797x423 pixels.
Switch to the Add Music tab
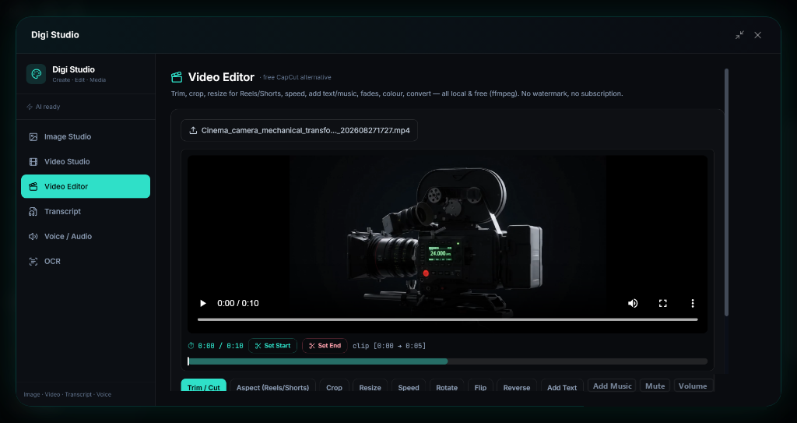coord(612,386)
